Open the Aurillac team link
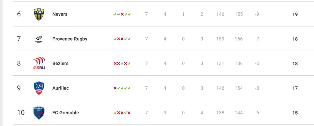 (x=61, y=88)
